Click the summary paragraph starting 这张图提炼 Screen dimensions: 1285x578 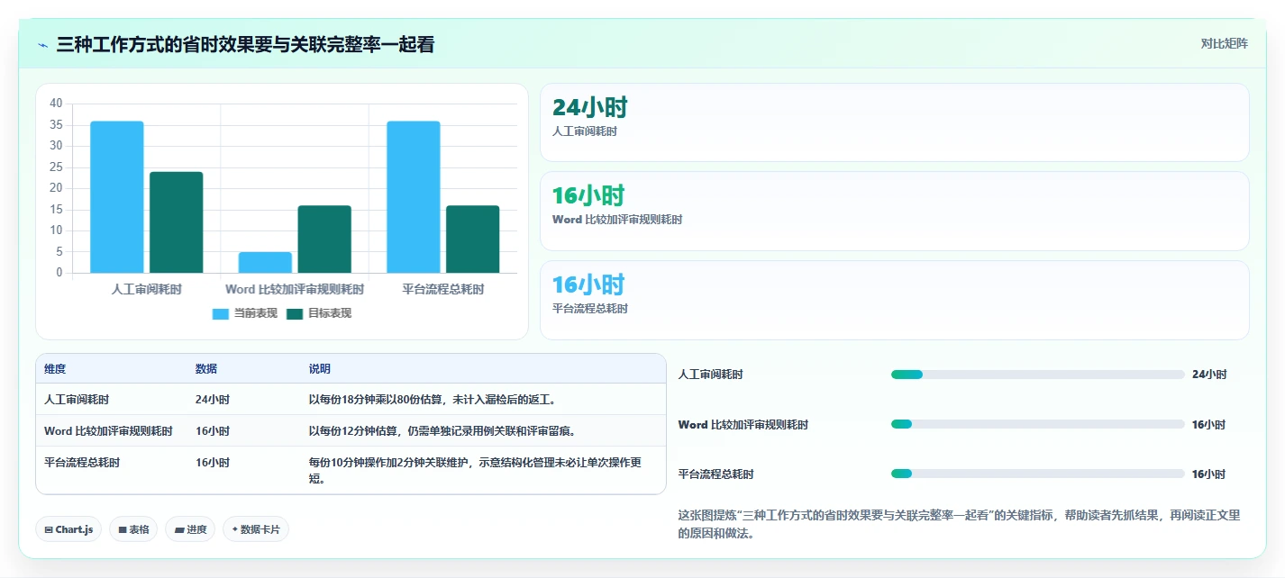[x=959, y=524]
